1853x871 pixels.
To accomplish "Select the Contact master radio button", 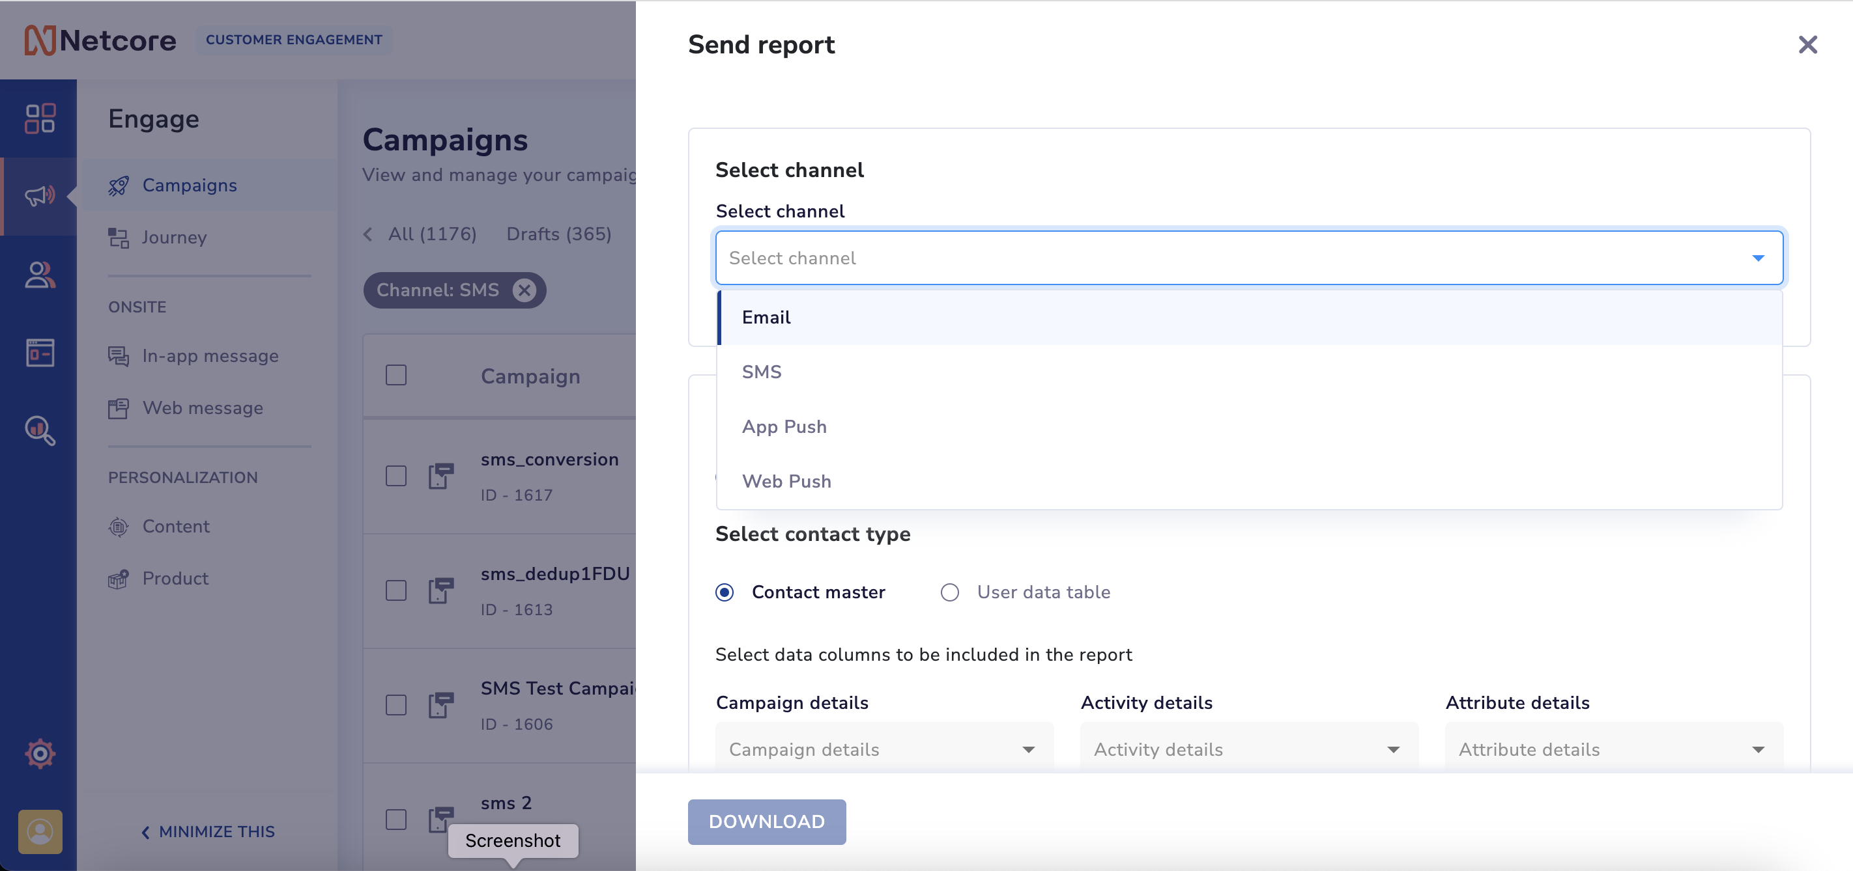I will (x=725, y=592).
